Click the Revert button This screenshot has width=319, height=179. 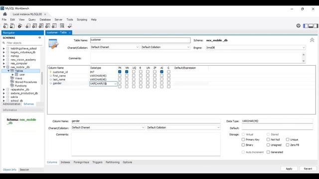(308, 169)
